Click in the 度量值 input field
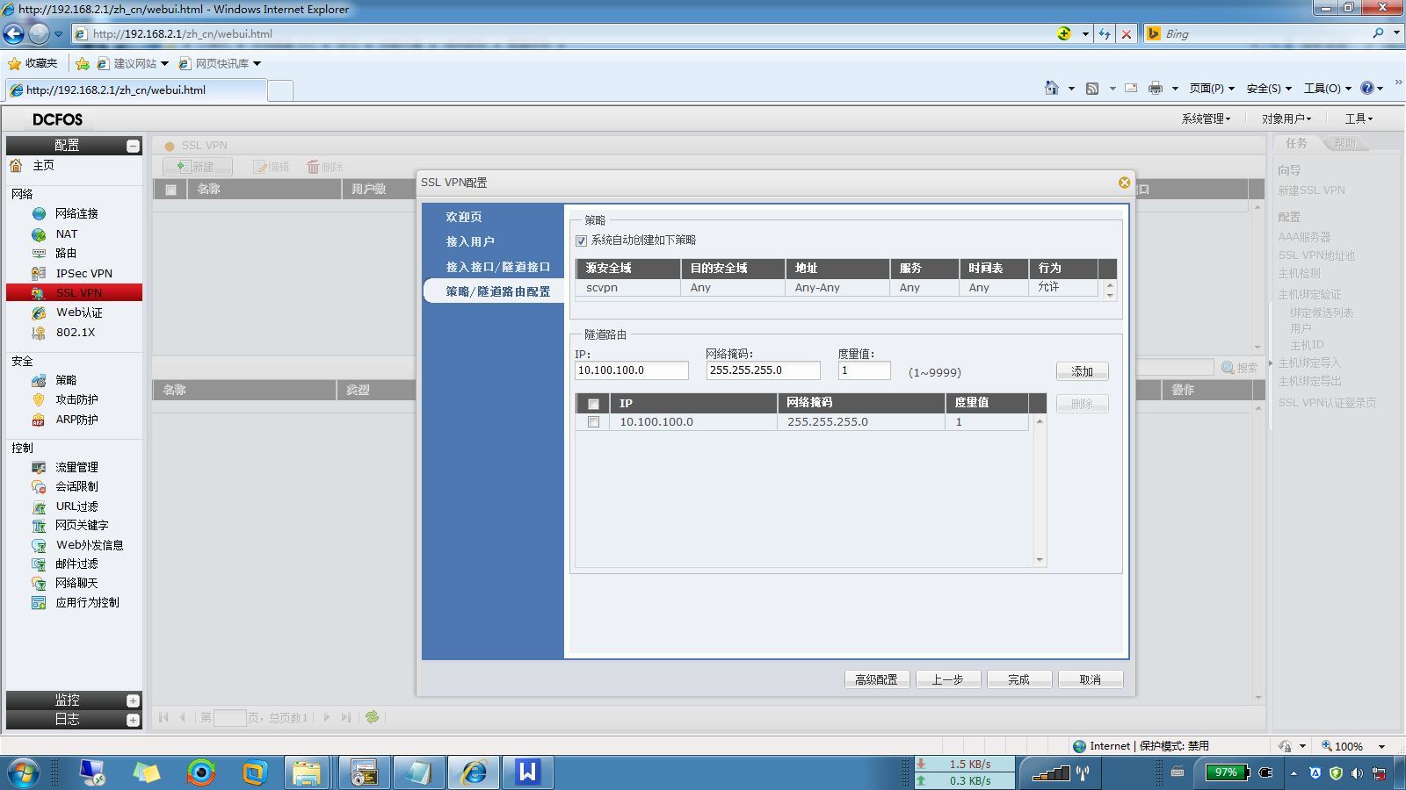The image size is (1406, 790). (864, 370)
